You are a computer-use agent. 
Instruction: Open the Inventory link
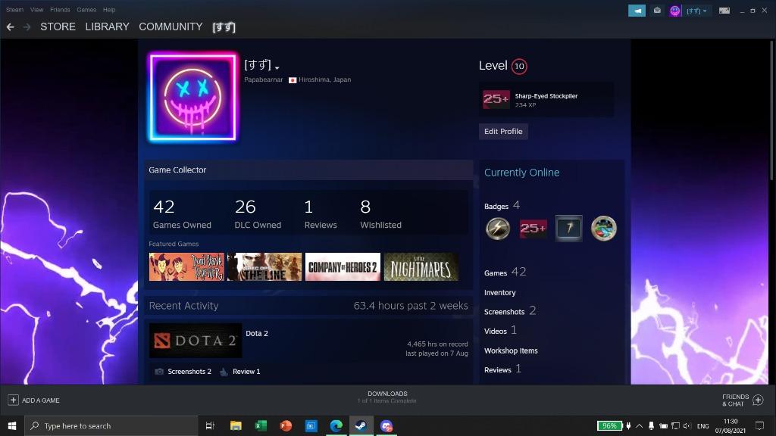pos(499,293)
